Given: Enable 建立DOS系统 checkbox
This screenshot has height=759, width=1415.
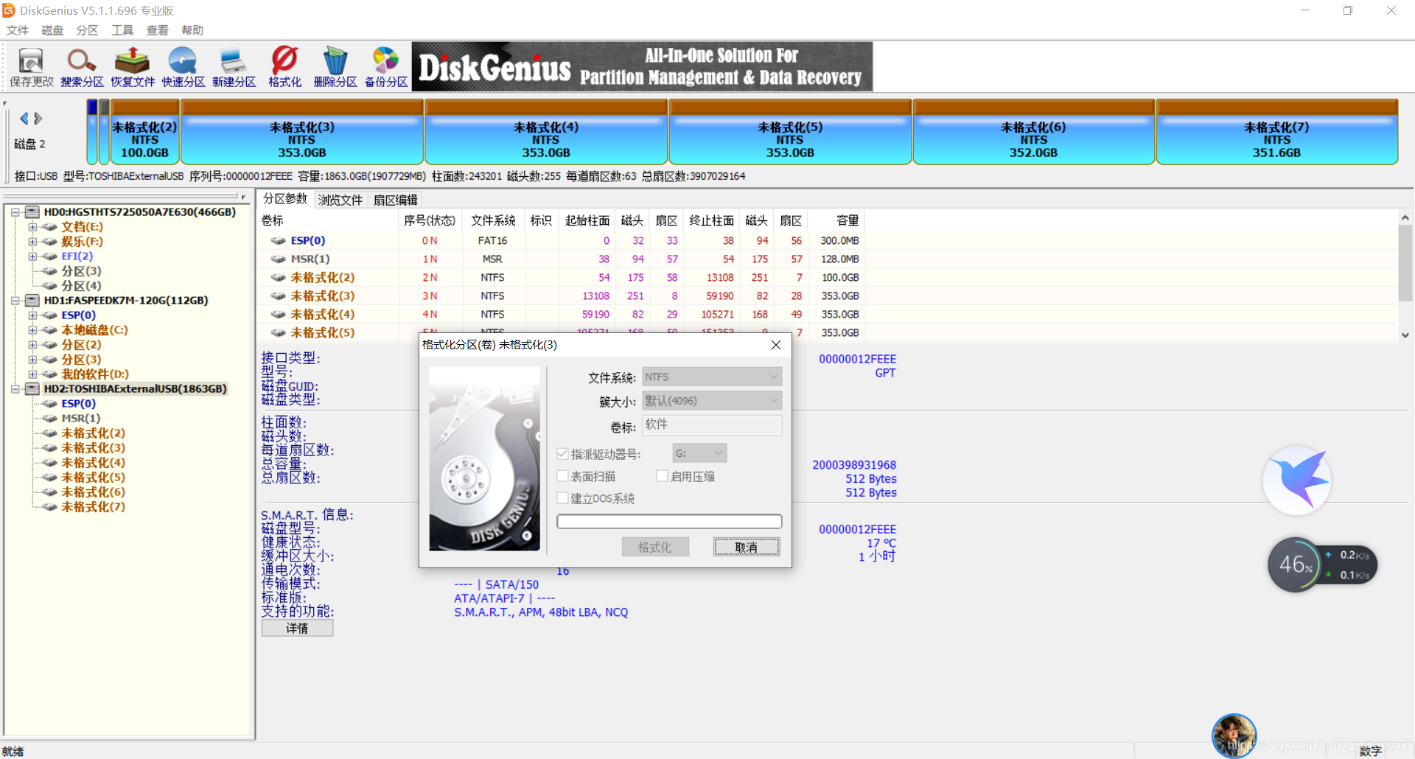Looking at the screenshot, I should pyautogui.click(x=563, y=498).
